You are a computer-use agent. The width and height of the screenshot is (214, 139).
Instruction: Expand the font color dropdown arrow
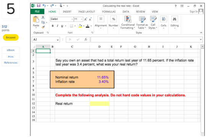pos(91,26)
